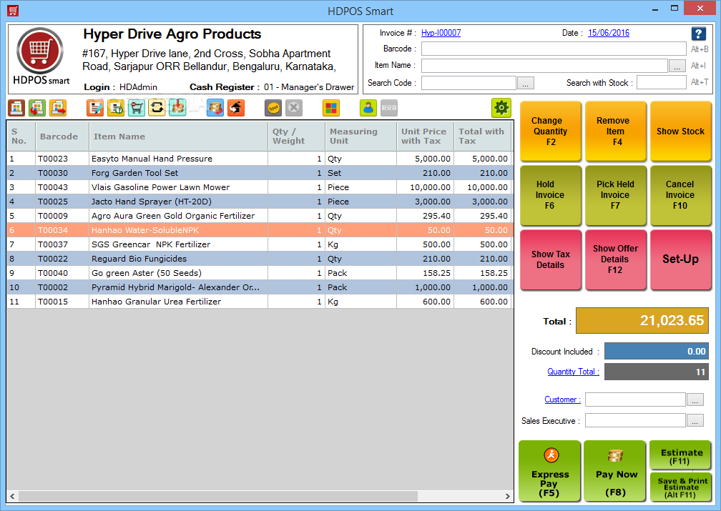The width and height of the screenshot is (721, 511).
Task: Click Save & Print Estimate button
Action: click(x=680, y=487)
